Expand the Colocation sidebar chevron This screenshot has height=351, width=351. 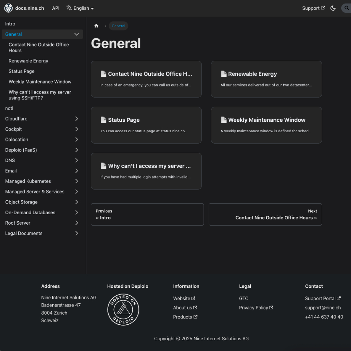[77, 139]
